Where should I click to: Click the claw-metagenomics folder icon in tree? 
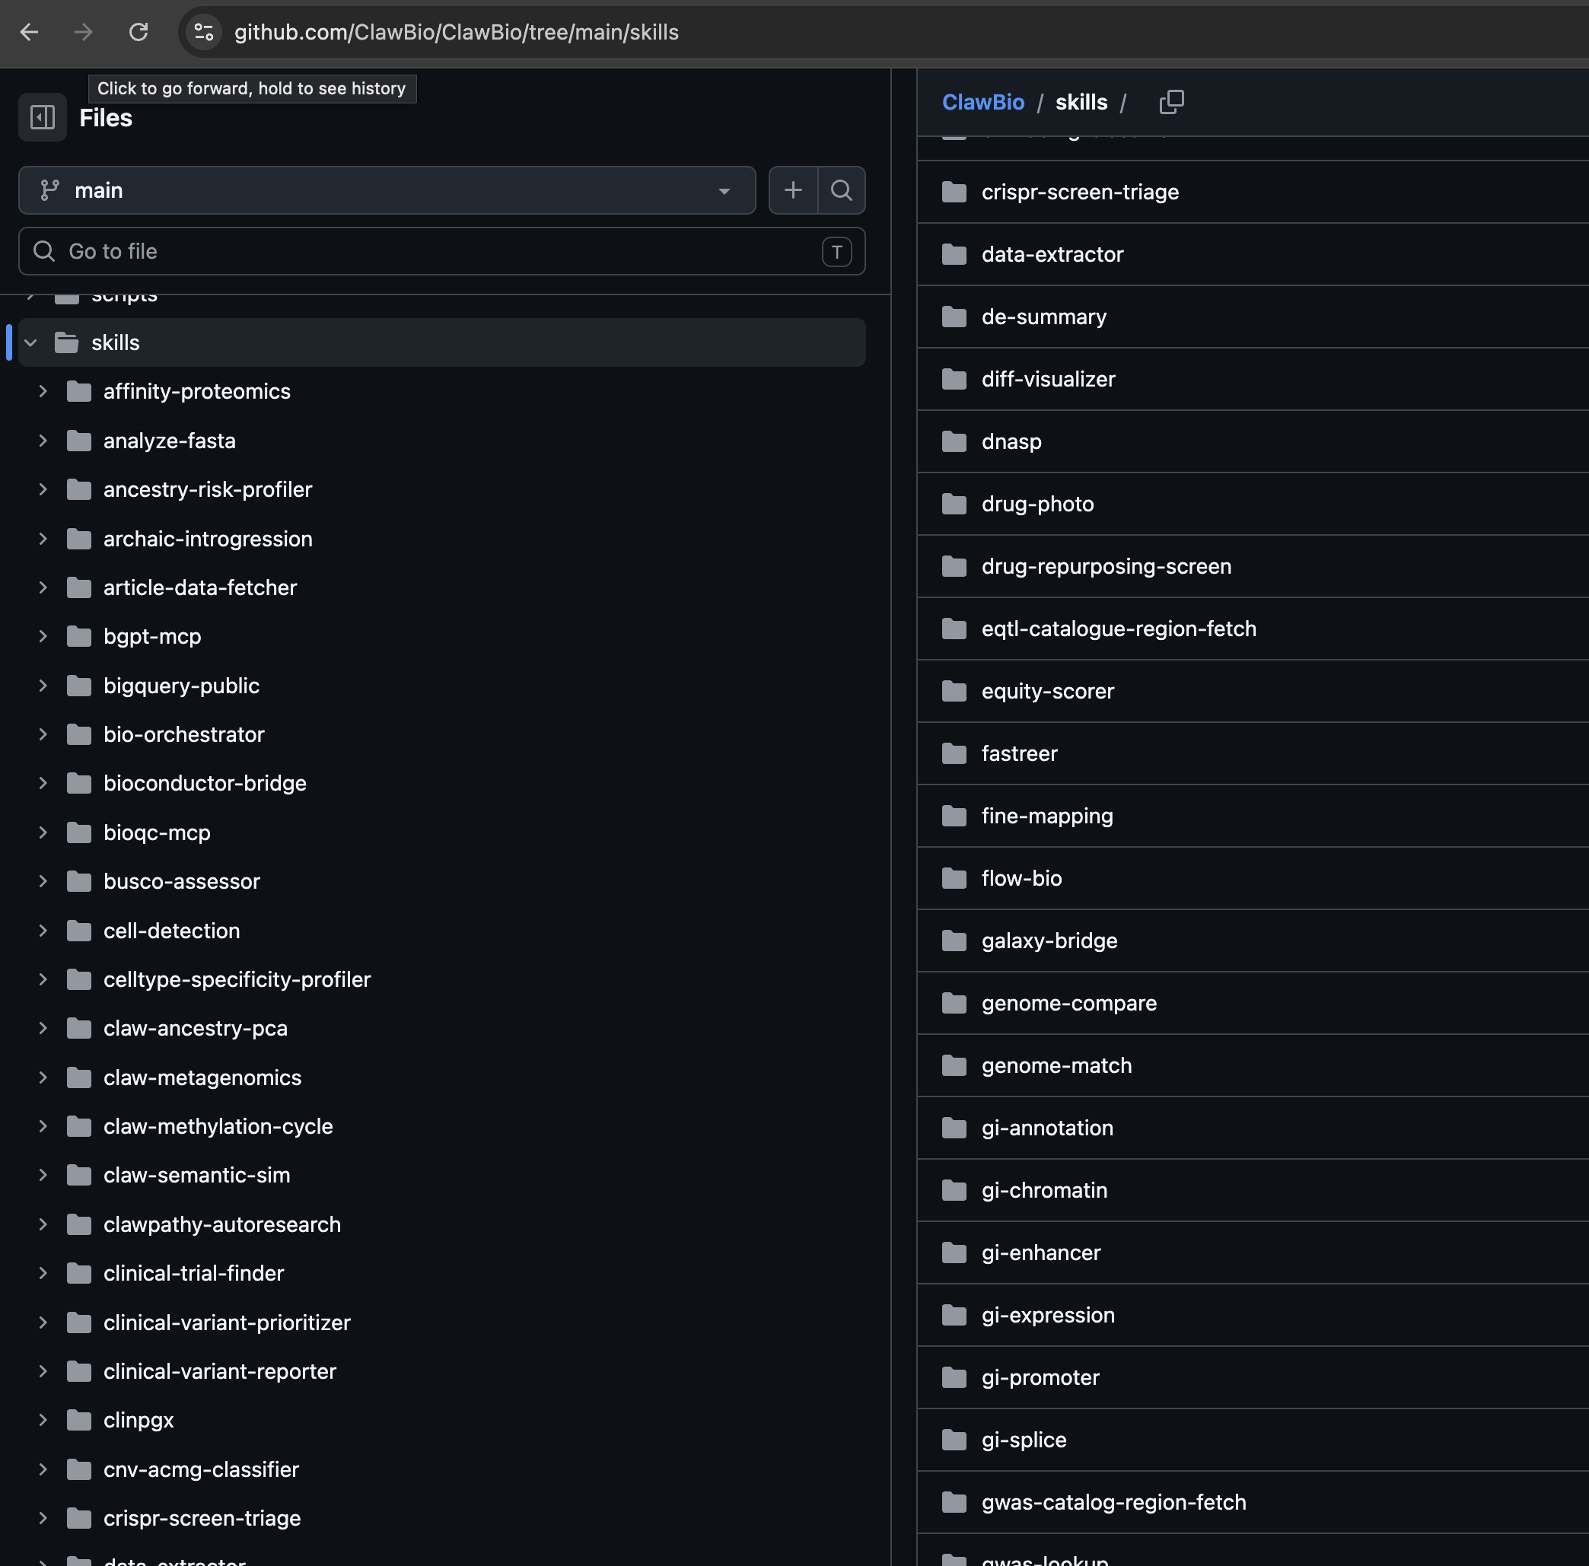coord(79,1077)
